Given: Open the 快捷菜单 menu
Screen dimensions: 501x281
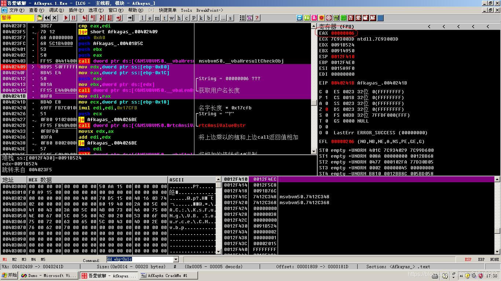Looking at the screenshot, I should coord(168,10).
